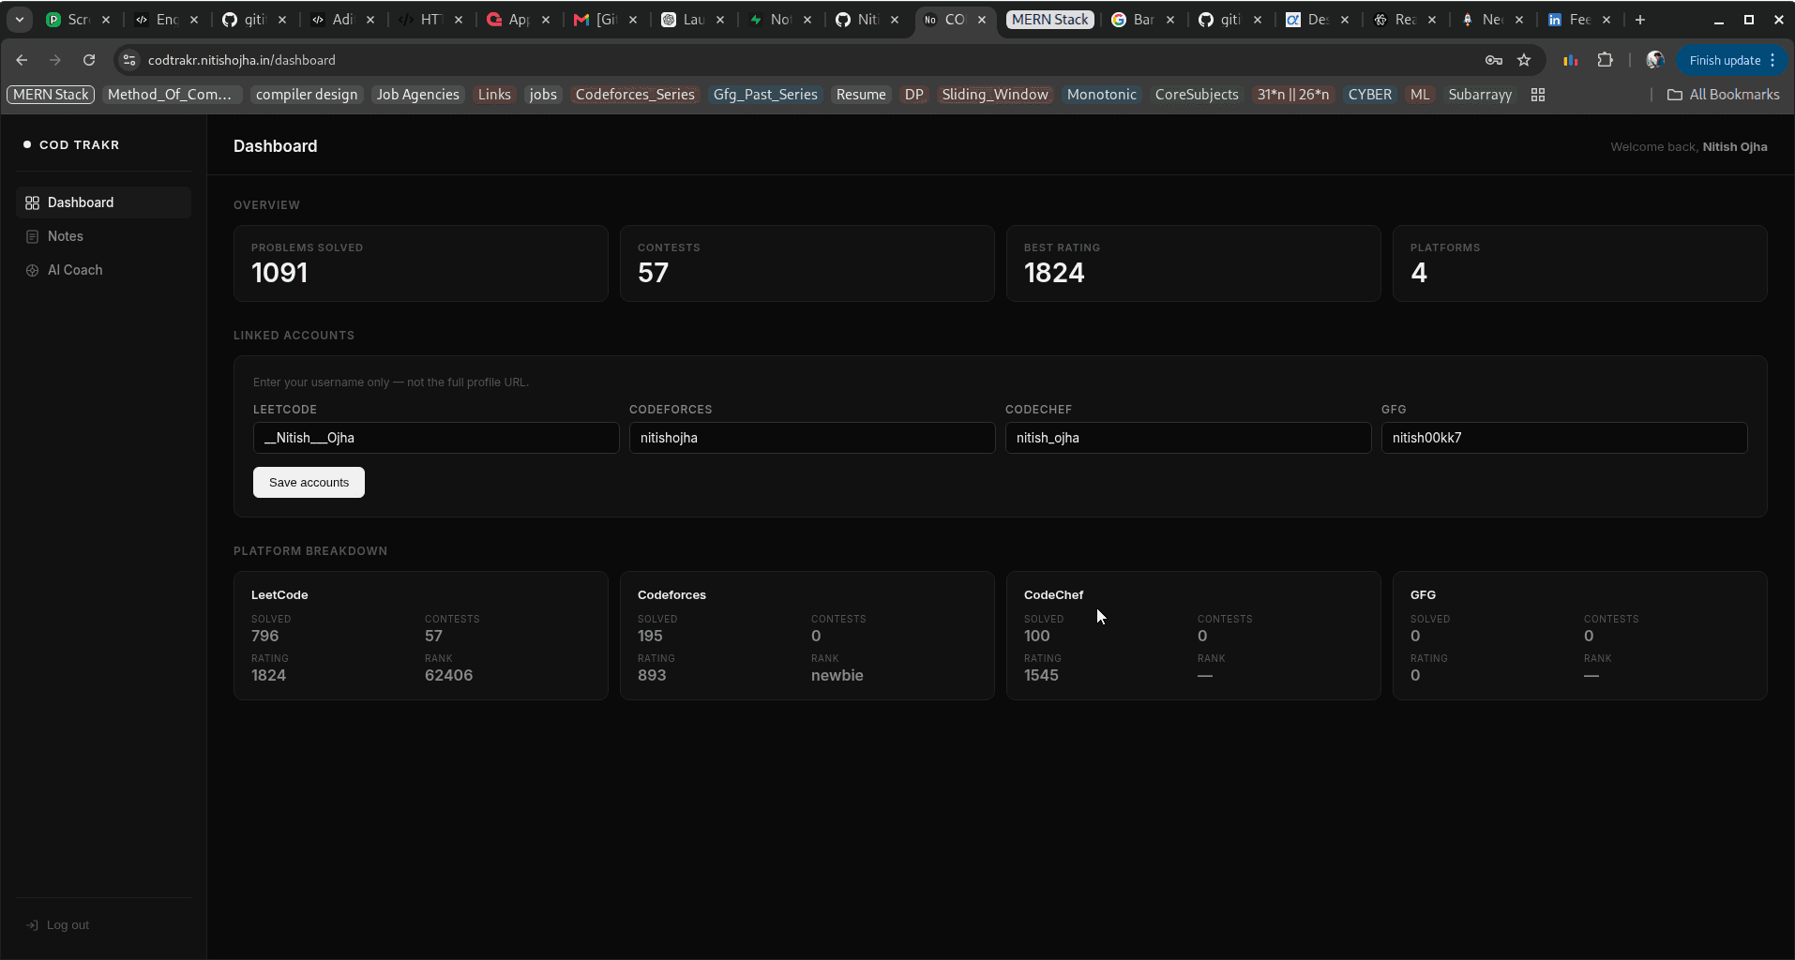Image resolution: width=1795 pixels, height=960 pixels.
Task: Open the MERN Stack bookmark folder
Action: (x=51, y=95)
